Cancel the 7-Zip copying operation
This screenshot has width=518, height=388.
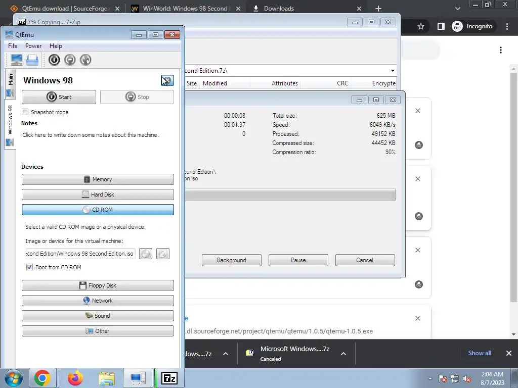(x=365, y=260)
